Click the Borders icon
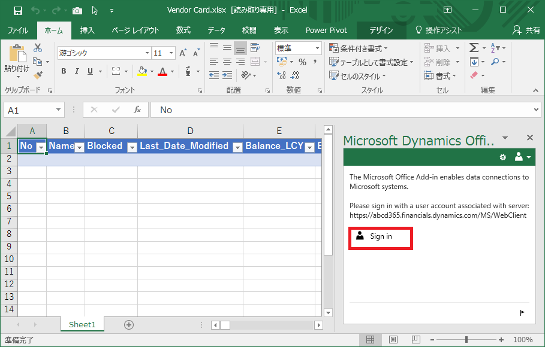The width and height of the screenshot is (545, 347). [116, 71]
